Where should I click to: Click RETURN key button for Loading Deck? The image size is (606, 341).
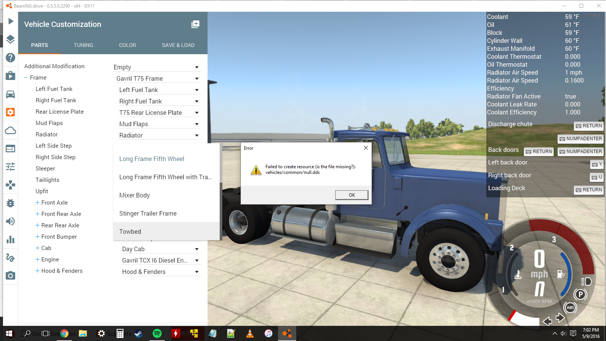pyautogui.click(x=589, y=190)
